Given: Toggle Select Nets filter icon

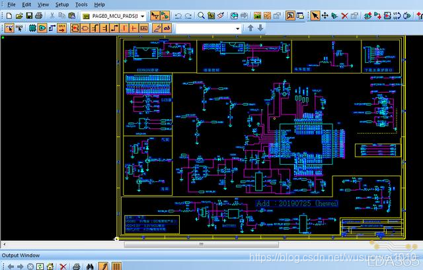Looking at the screenshot, I should pos(52,28).
